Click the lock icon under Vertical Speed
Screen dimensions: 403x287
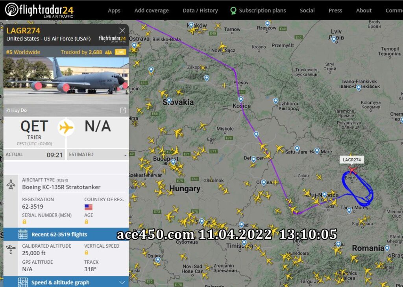click(87, 252)
